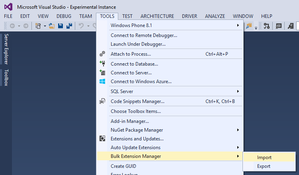299x175 pixels.
Task: Expand the Bulk Extension Manager submenu arrow
Action: point(238,156)
